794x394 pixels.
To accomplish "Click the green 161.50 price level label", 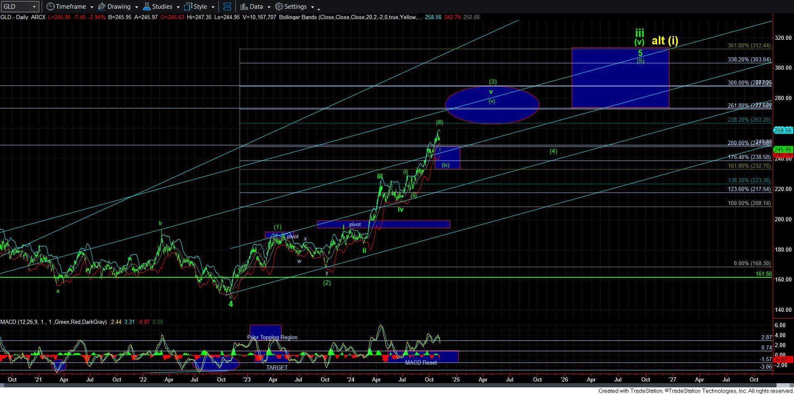I will point(763,274).
